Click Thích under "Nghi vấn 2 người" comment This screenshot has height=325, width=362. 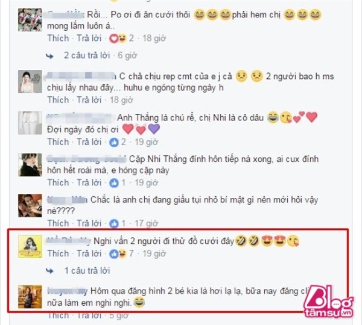[58, 253]
